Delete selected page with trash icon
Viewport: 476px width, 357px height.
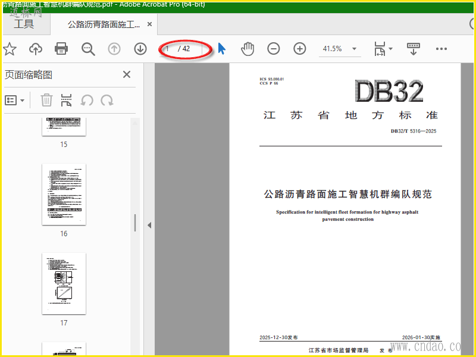[x=46, y=100]
